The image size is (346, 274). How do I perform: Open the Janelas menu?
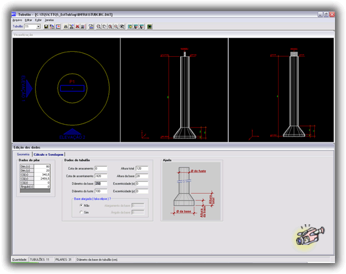pyautogui.click(x=49, y=20)
